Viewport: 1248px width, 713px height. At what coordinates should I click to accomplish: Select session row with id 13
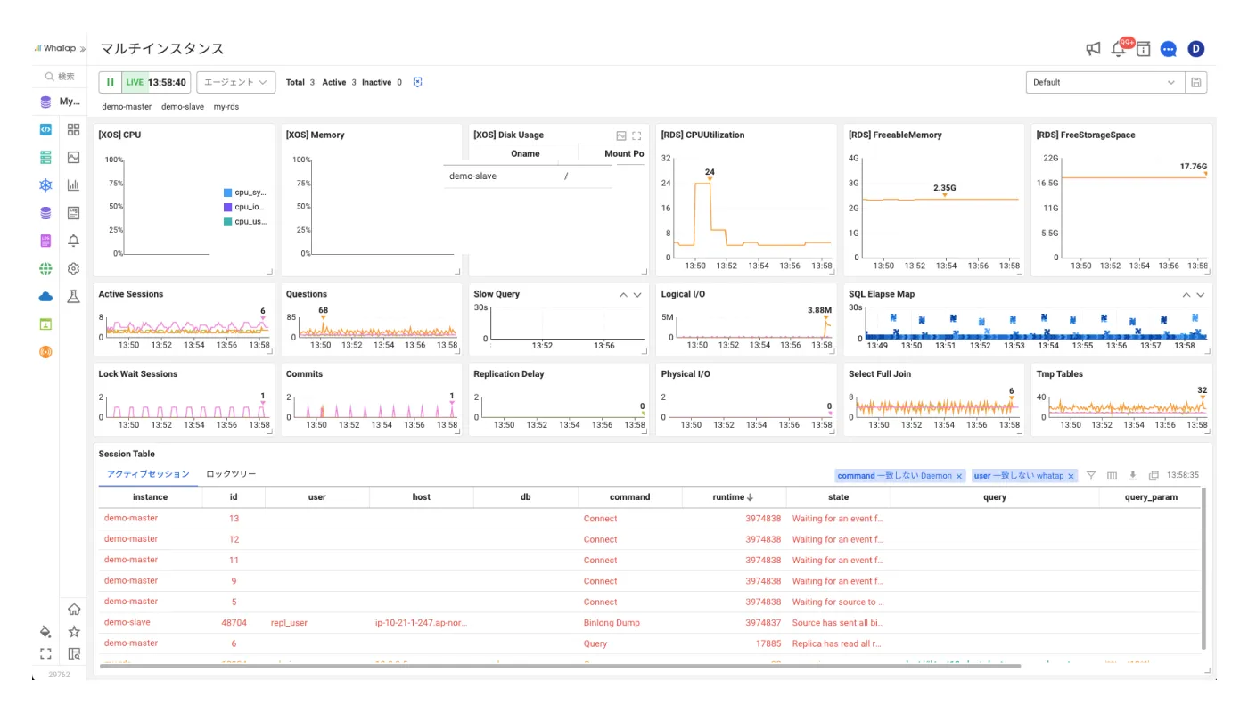click(x=649, y=518)
